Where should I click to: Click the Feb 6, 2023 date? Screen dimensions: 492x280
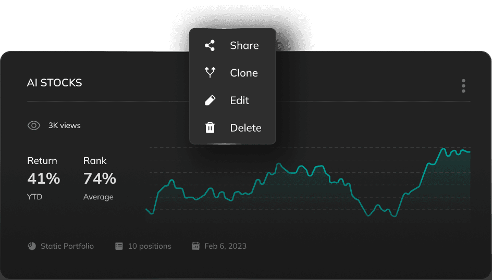point(225,246)
